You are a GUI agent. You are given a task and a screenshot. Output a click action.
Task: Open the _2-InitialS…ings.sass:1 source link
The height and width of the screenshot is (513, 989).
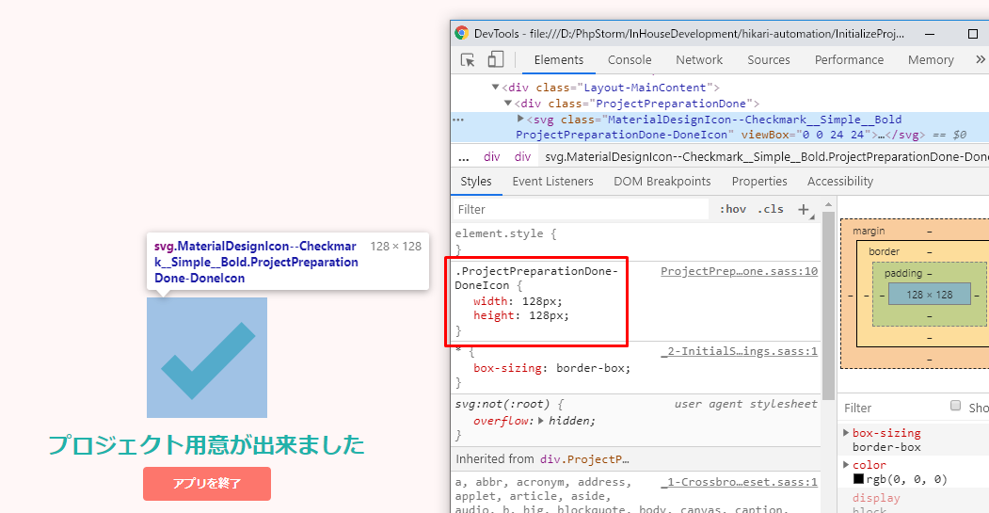(x=740, y=351)
